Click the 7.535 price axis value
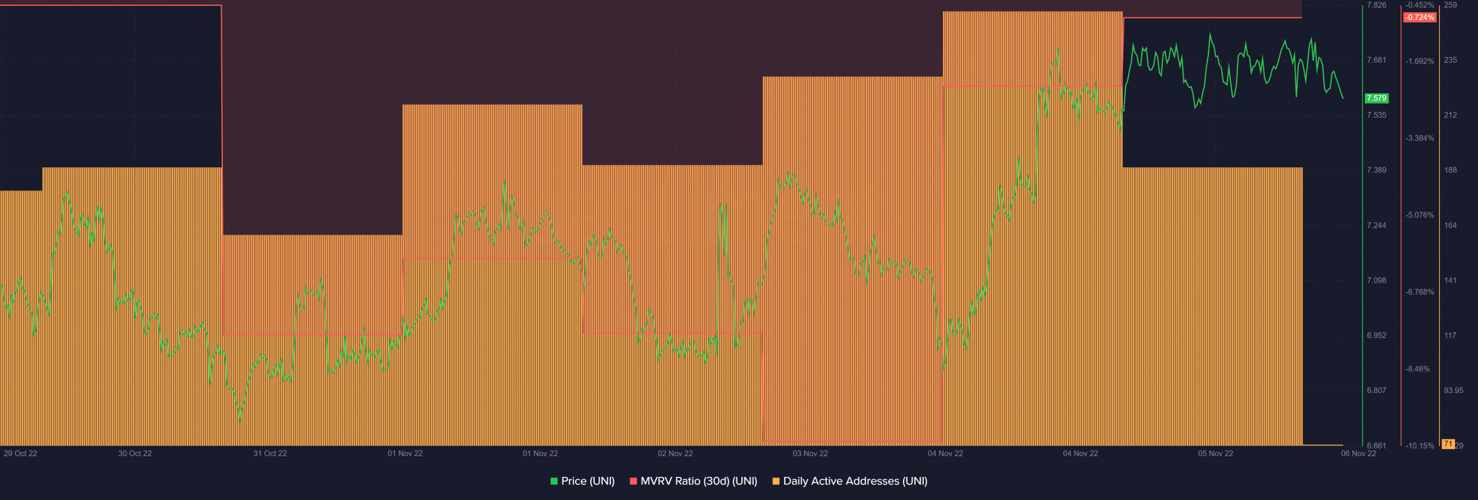This screenshot has width=1478, height=500. tap(1376, 115)
